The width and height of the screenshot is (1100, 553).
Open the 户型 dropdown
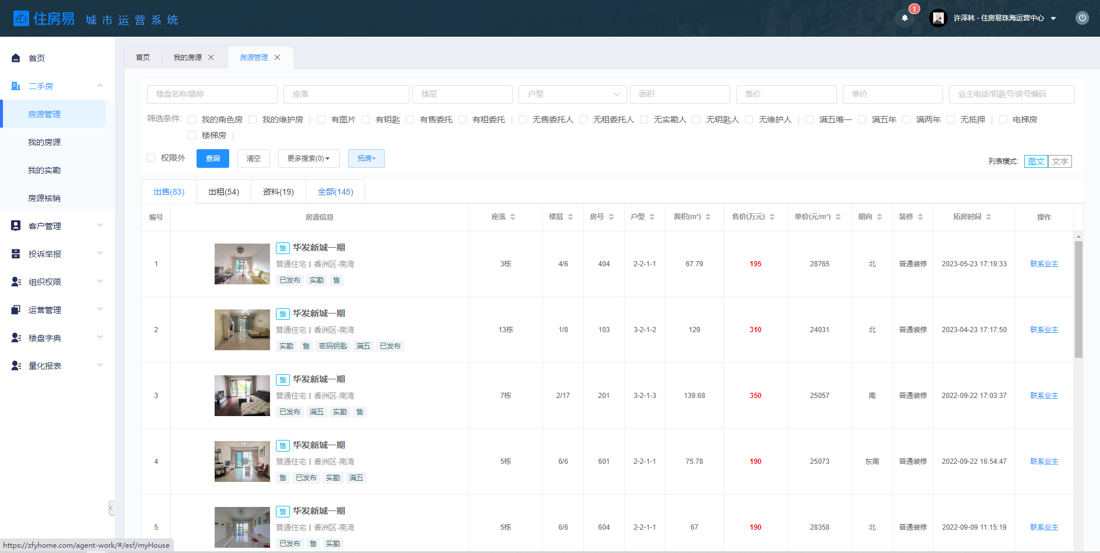coord(573,94)
